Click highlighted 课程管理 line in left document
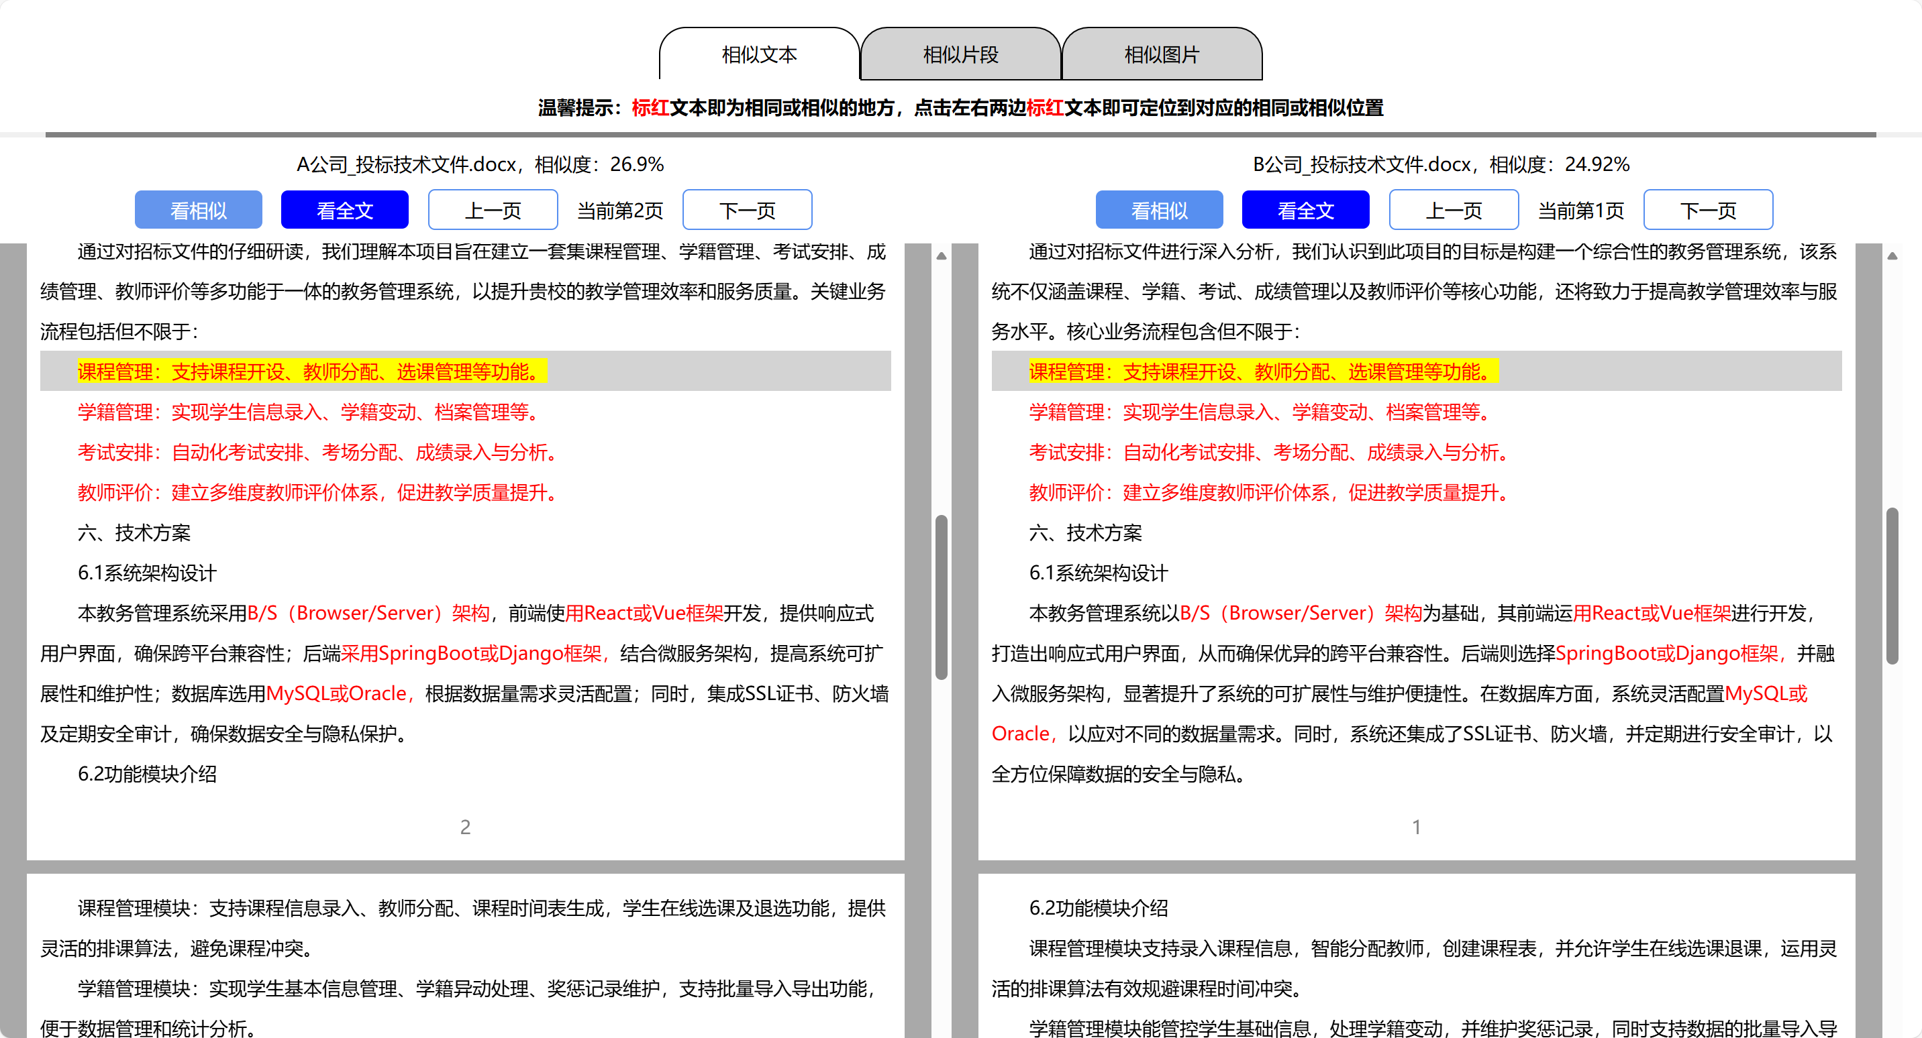This screenshot has height=1038, width=1922. [x=312, y=371]
